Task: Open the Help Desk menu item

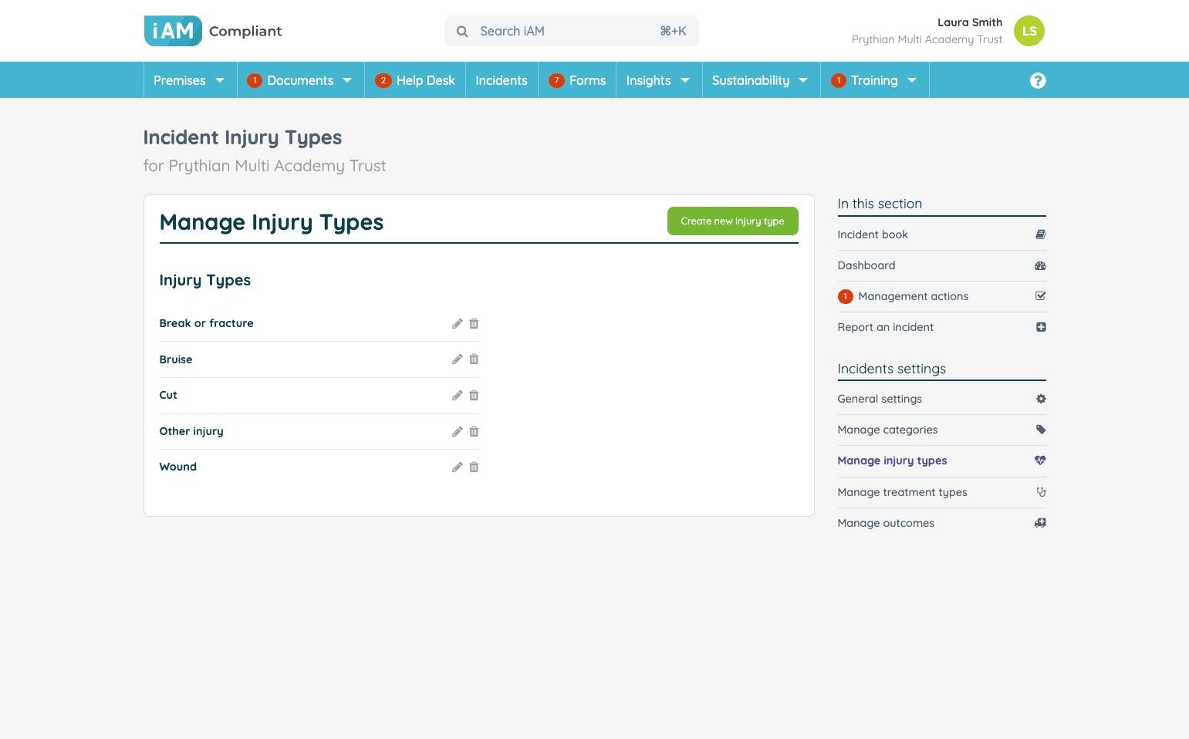Action: 415,80
